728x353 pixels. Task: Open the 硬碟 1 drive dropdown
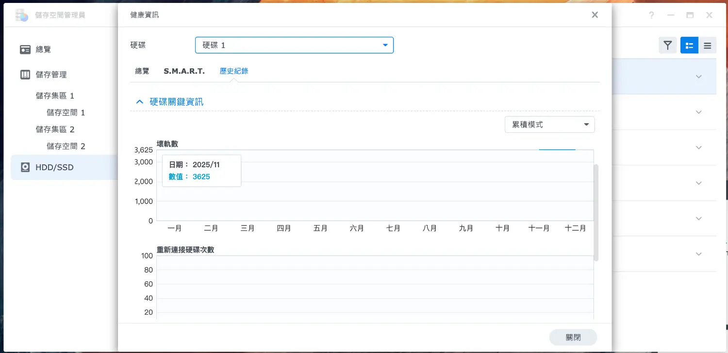294,45
